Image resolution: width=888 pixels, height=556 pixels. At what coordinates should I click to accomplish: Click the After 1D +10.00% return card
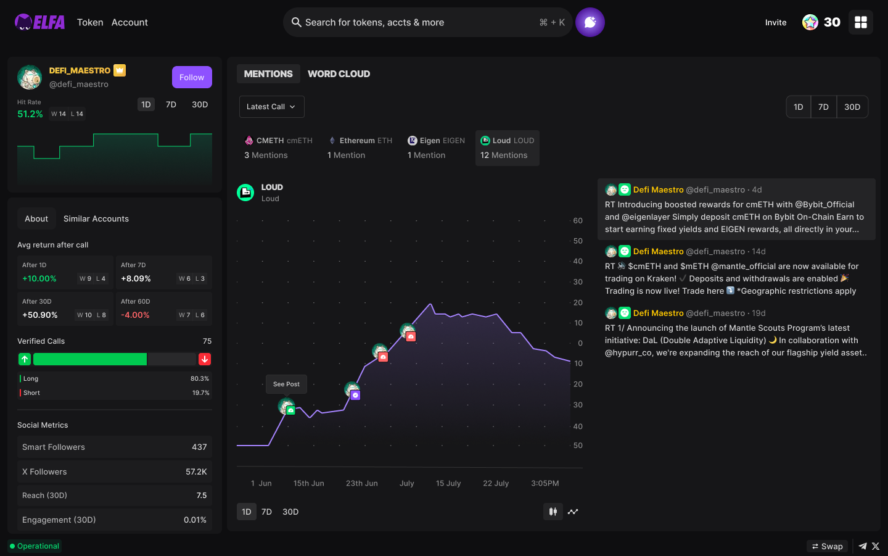click(x=65, y=272)
